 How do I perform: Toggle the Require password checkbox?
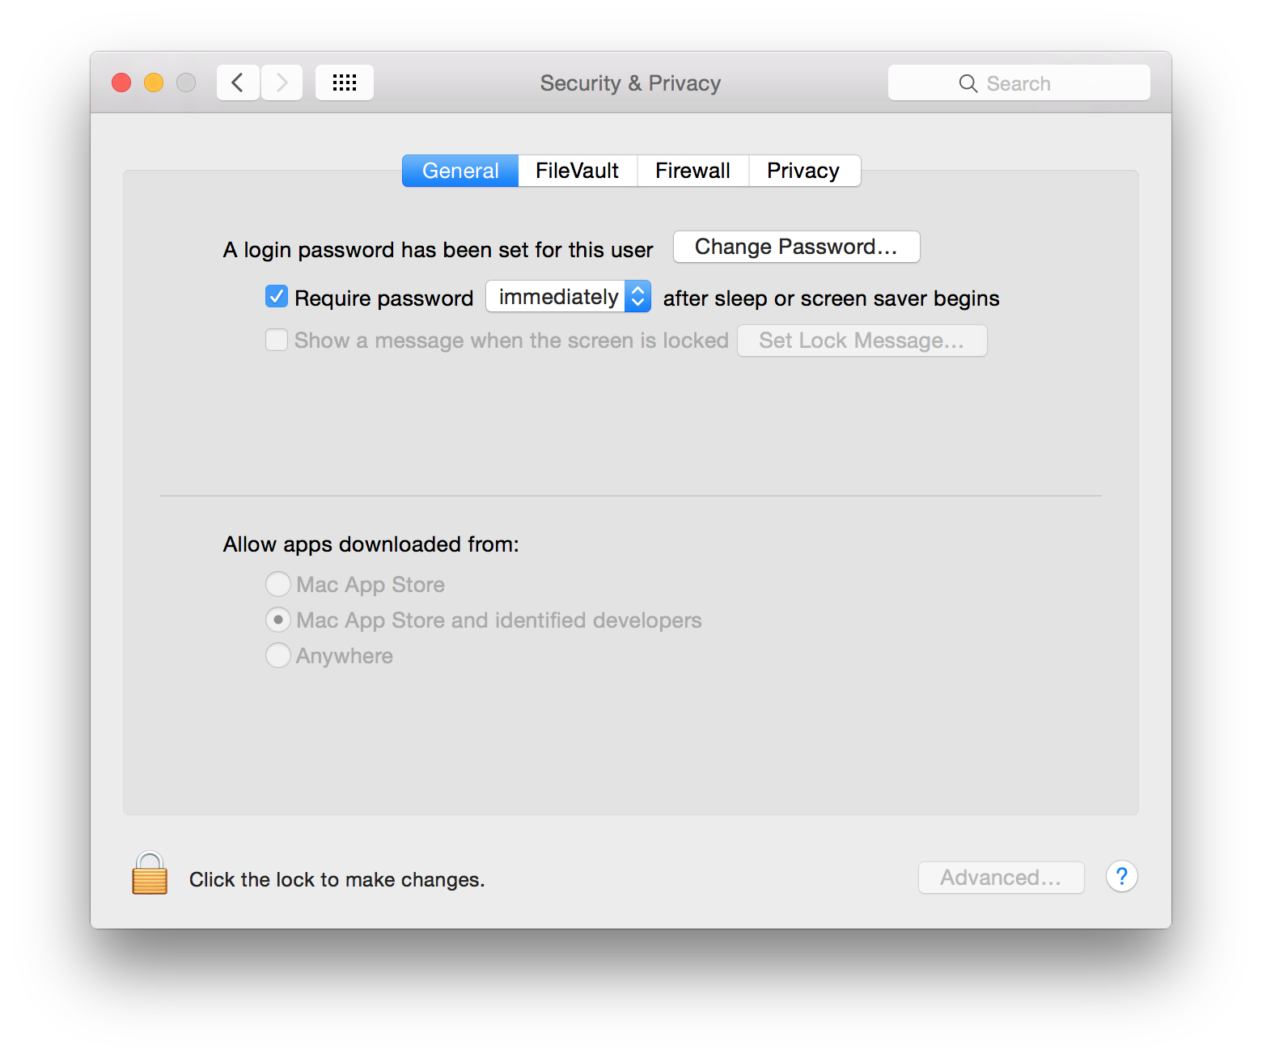coord(277,297)
